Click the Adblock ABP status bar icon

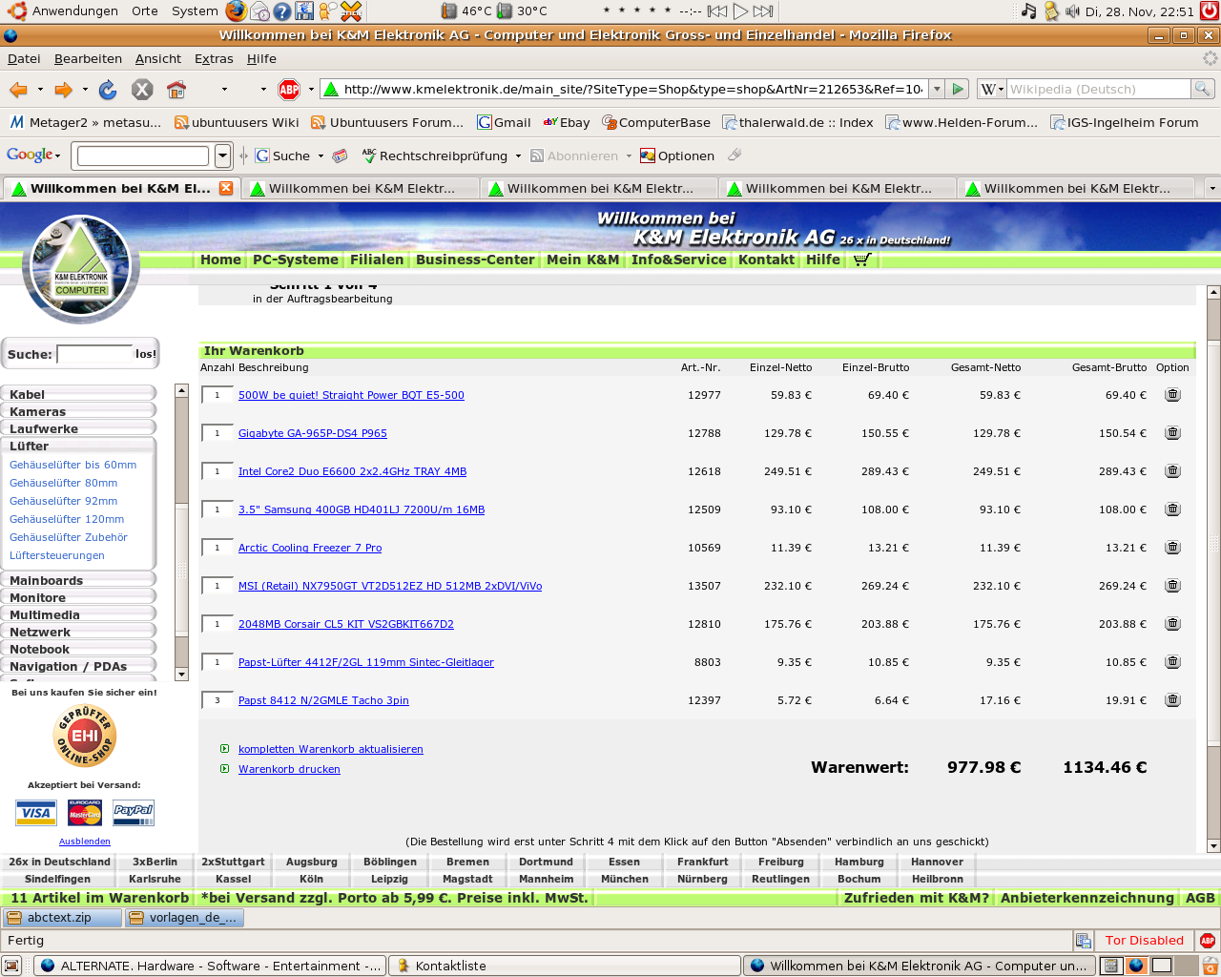tap(1208, 941)
